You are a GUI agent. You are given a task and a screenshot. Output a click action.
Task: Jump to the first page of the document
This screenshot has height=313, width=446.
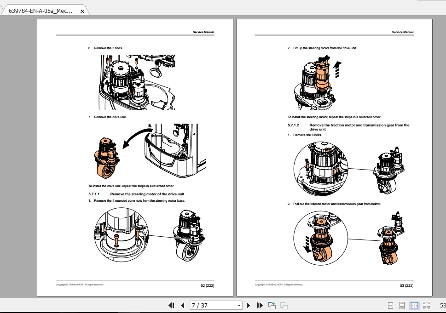(171, 305)
